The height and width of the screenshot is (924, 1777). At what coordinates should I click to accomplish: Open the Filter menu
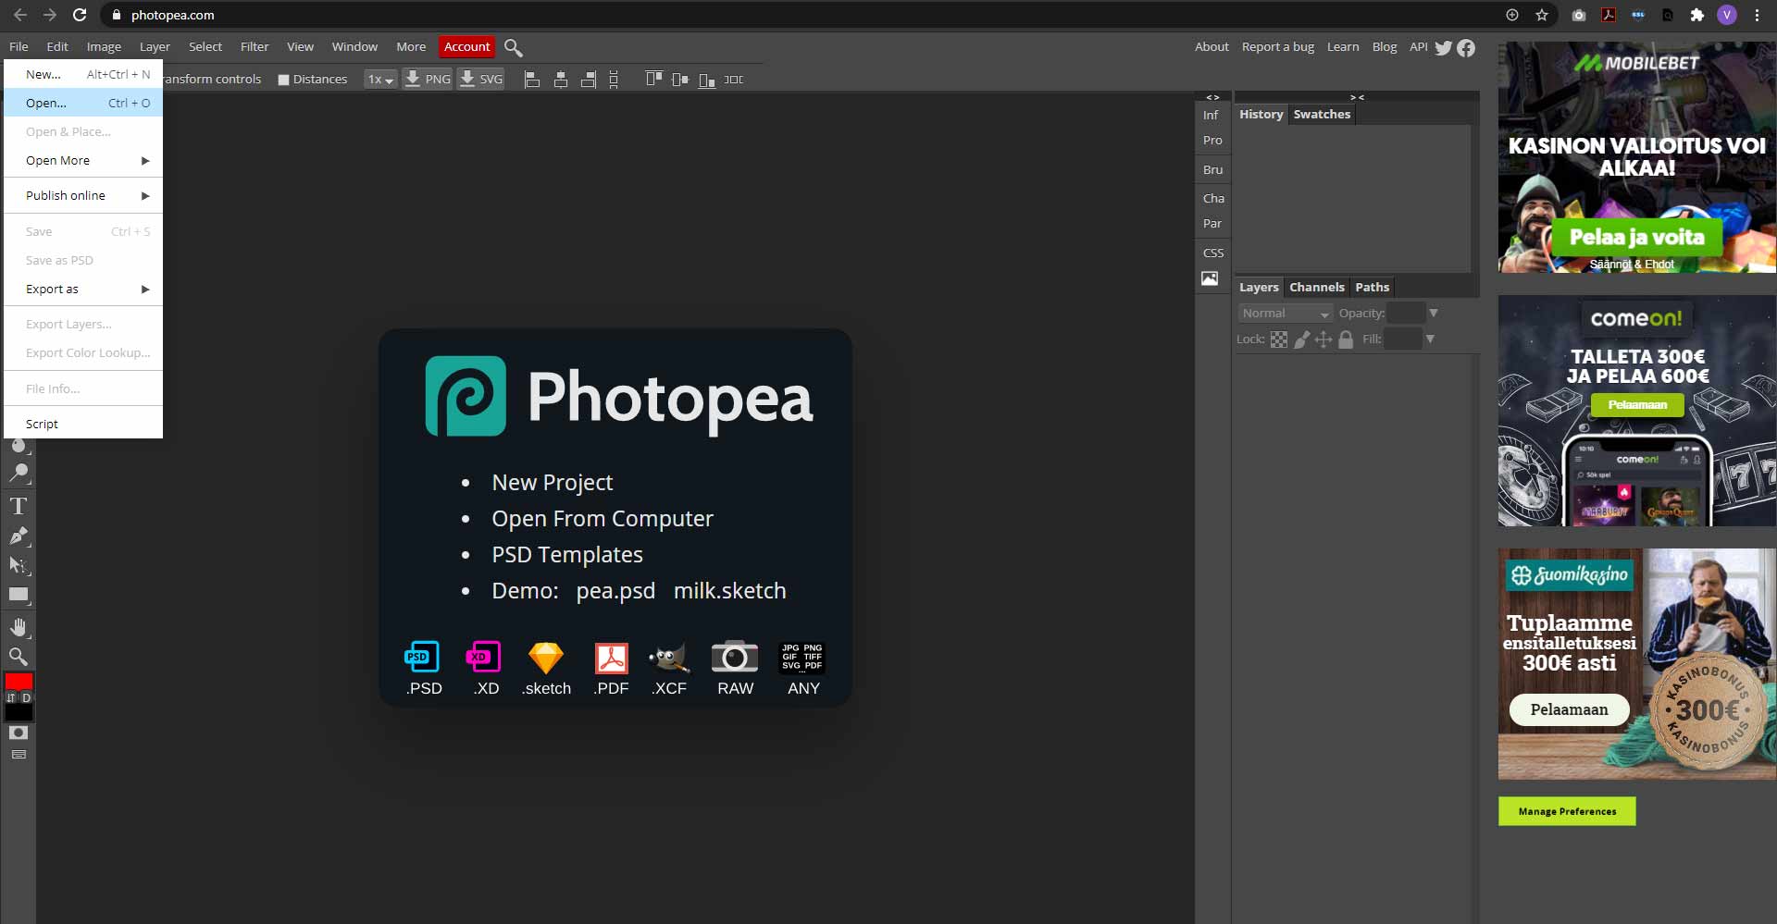click(255, 47)
